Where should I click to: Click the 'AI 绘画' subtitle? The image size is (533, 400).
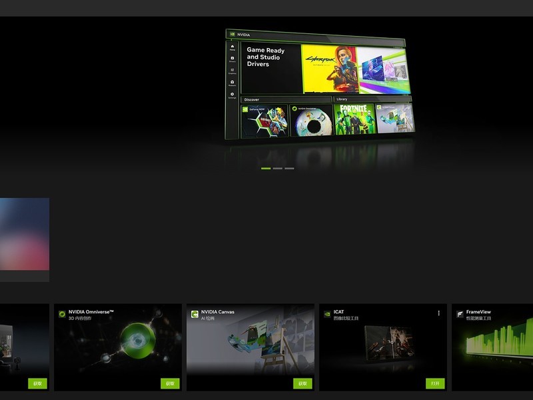208,319
